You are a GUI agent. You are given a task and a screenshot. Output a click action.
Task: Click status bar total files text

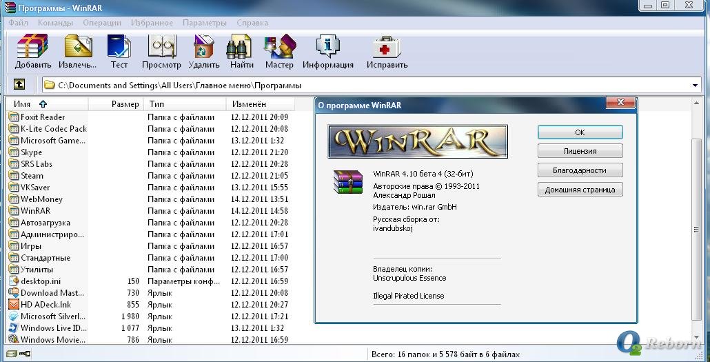pyautogui.click(x=445, y=354)
